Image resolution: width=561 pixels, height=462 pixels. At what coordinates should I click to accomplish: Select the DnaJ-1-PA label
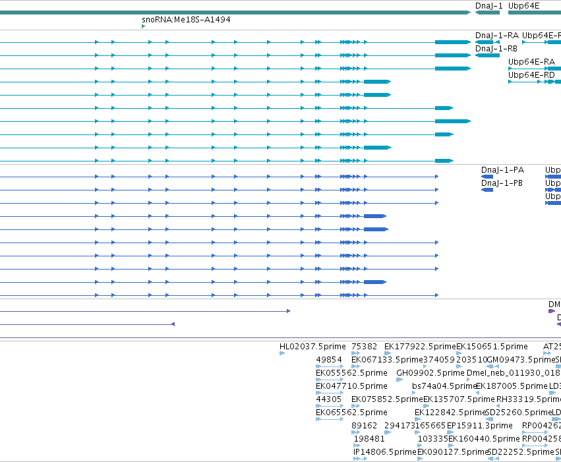pyautogui.click(x=502, y=170)
